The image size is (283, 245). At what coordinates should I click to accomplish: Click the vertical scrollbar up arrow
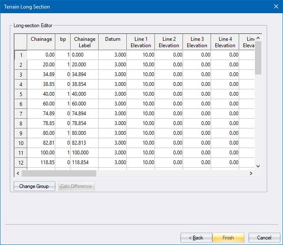click(x=258, y=38)
